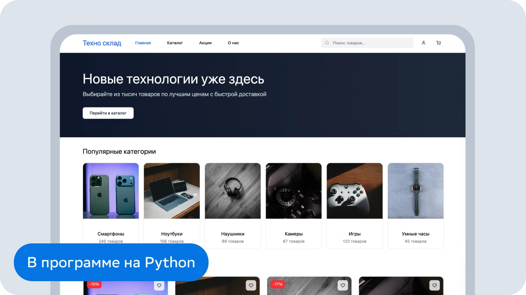Image resolution: width=526 pixels, height=295 pixels.
Task: Toggle heart on the fourth product card
Action: [x=435, y=285]
